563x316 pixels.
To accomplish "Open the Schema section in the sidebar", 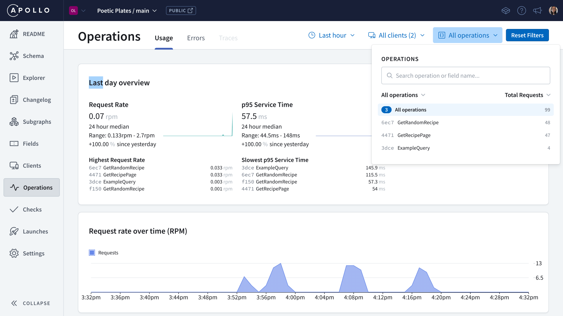I will point(33,56).
